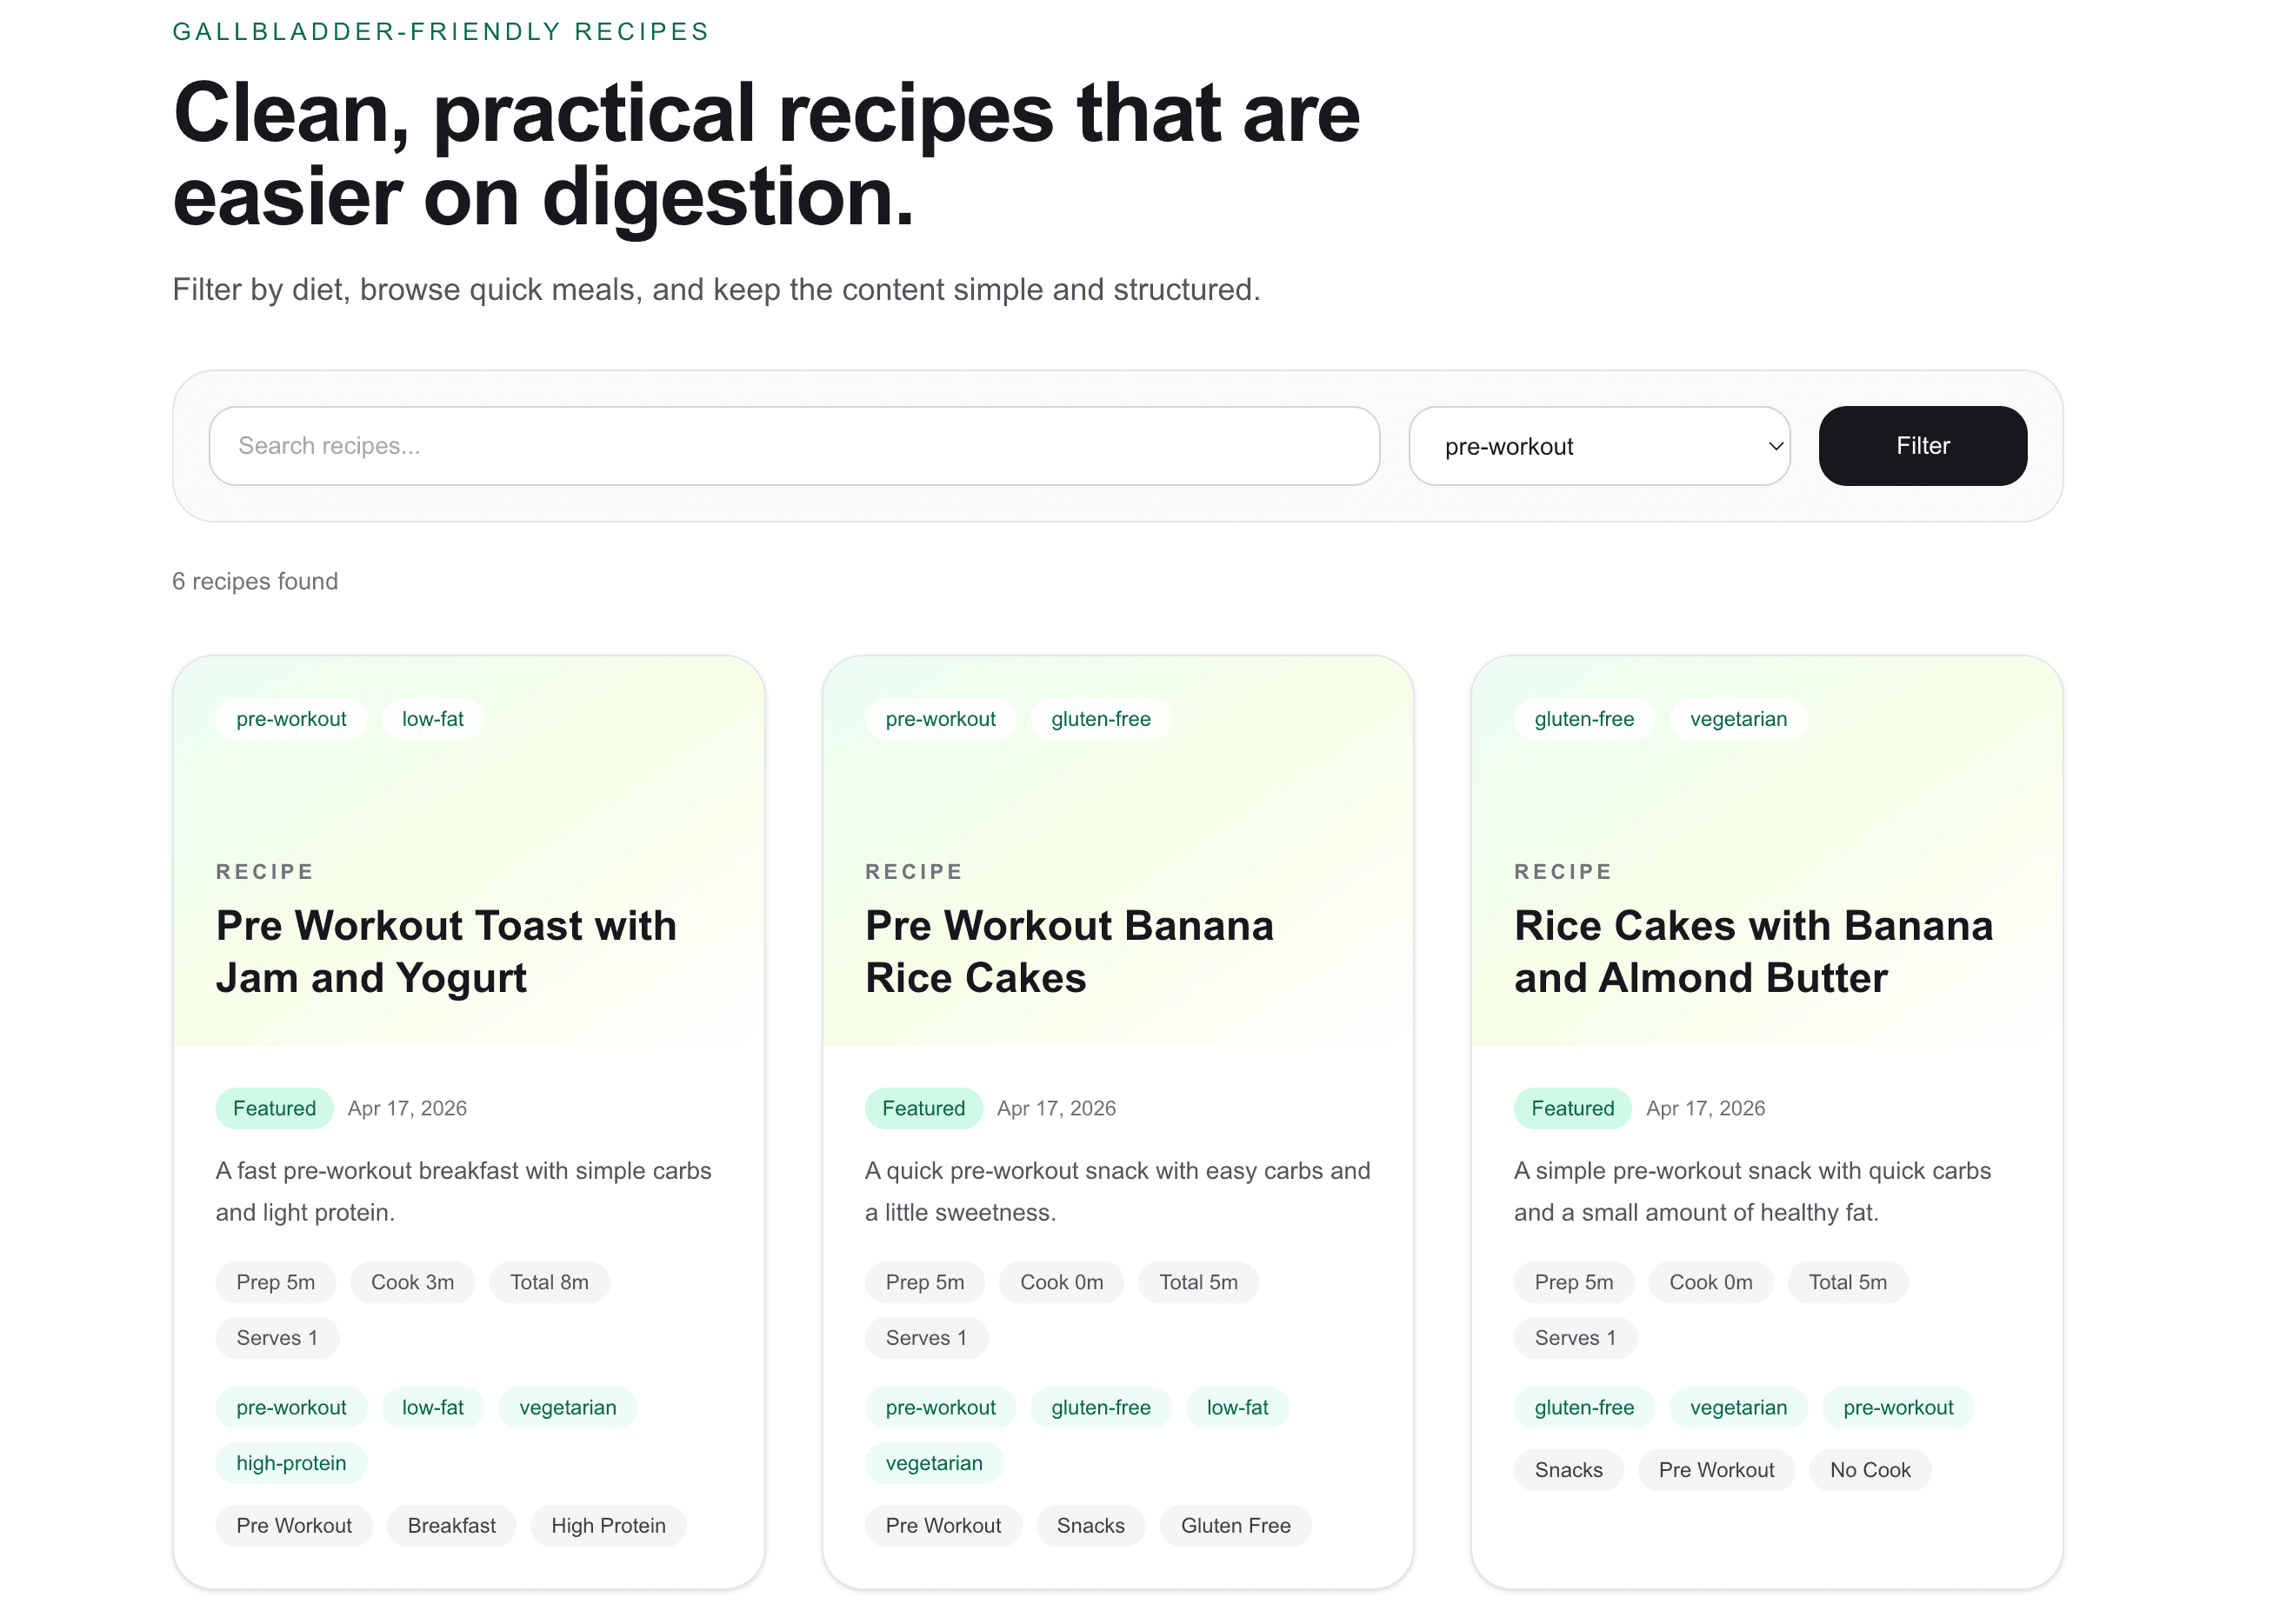This screenshot has width=2273, height=1624.
Task: Select the high-protein tag on the first recipe card
Action: 290,1462
